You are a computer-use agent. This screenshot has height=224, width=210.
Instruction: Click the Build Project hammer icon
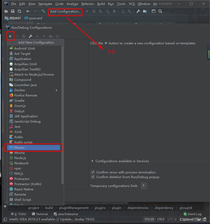[x=43, y=11]
